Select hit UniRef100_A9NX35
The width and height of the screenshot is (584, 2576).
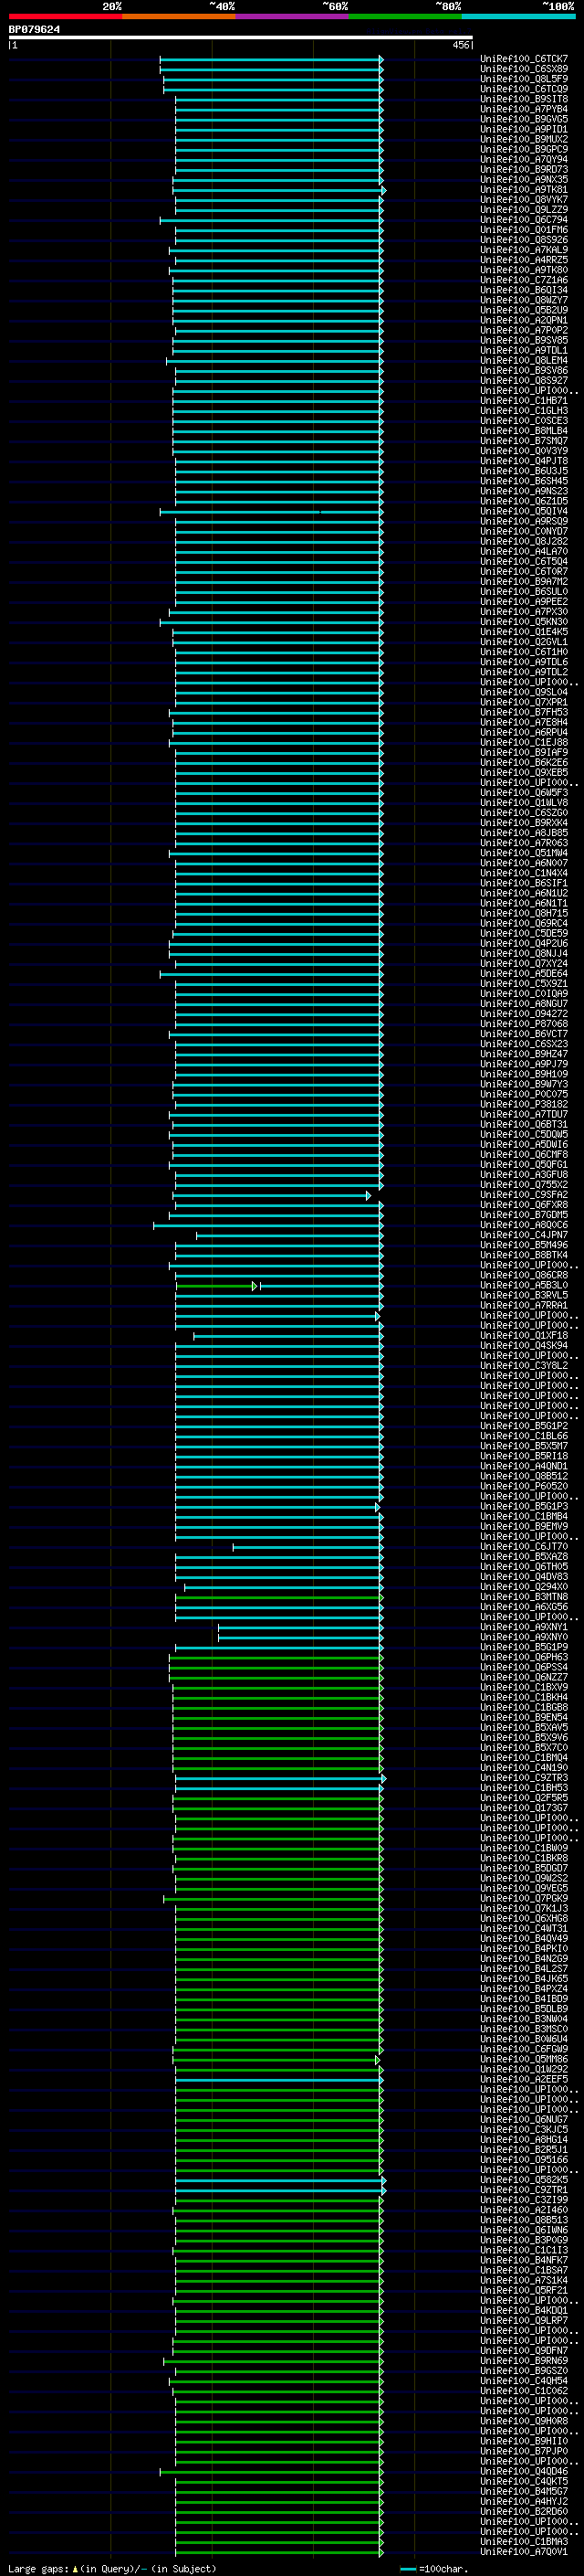[x=524, y=179]
